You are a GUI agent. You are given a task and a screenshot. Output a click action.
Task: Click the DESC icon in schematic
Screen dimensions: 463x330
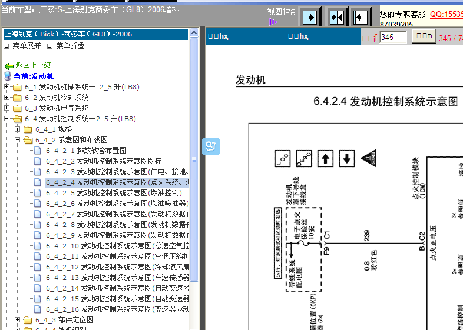[x=304, y=158]
